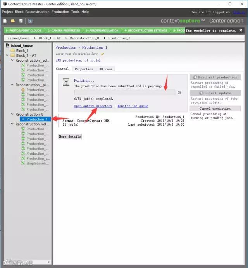Dismiss the workflow complete message with X
Image resolution: width=248 pixels, height=268 pixels.
tap(241, 30)
